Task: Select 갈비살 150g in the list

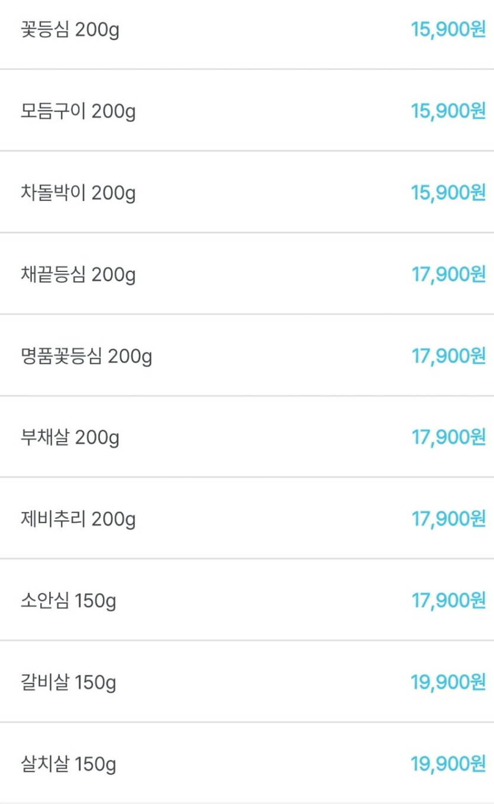Action: [x=68, y=682]
